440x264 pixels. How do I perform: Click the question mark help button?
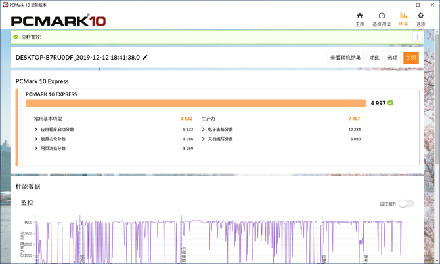pos(417,37)
